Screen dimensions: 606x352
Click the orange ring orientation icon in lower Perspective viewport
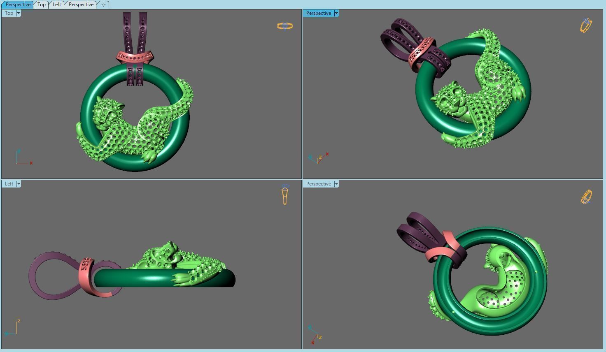click(x=586, y=197)
